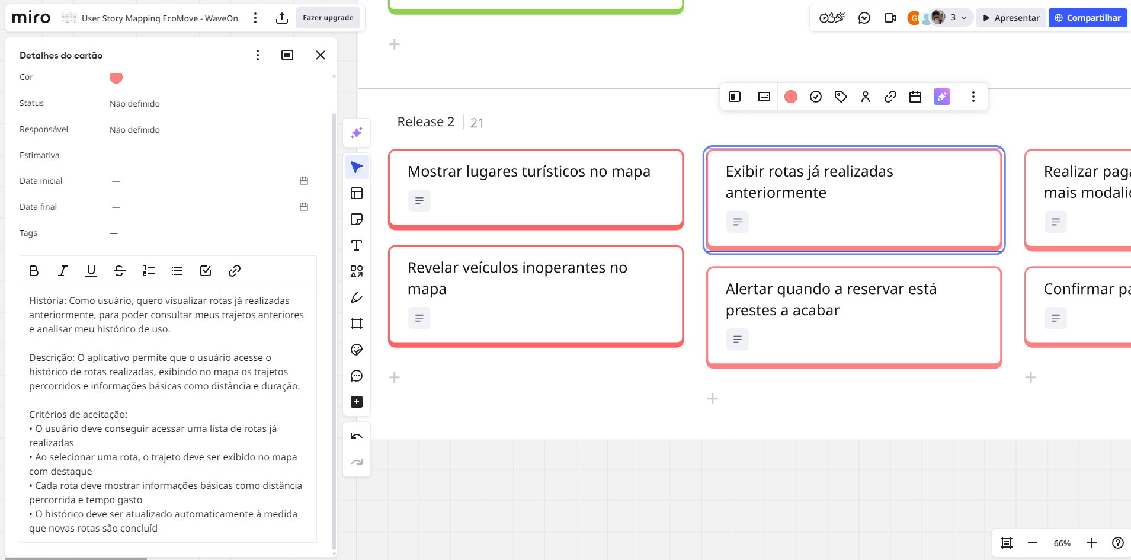1131x560 pixels.
Task: Select the pen drawing tool
Action: 357,298
